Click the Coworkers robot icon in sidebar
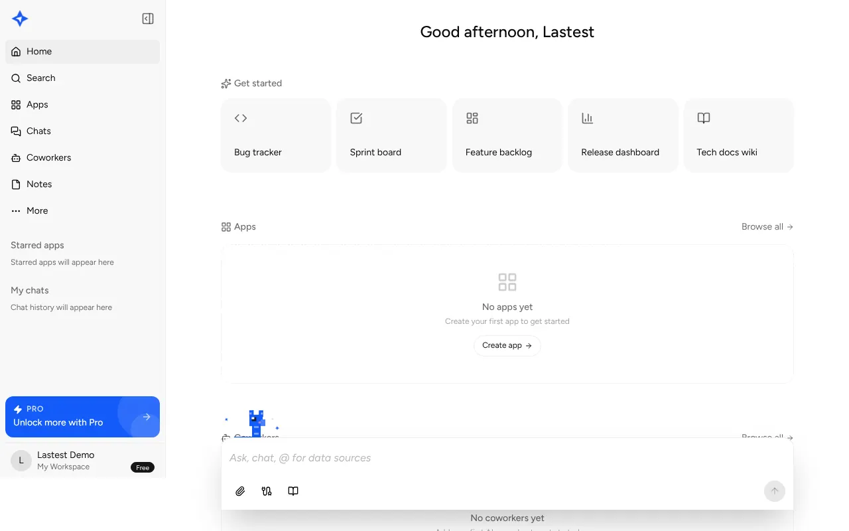The height and width of the screenshot is (531, 849). tap(16, 157)
